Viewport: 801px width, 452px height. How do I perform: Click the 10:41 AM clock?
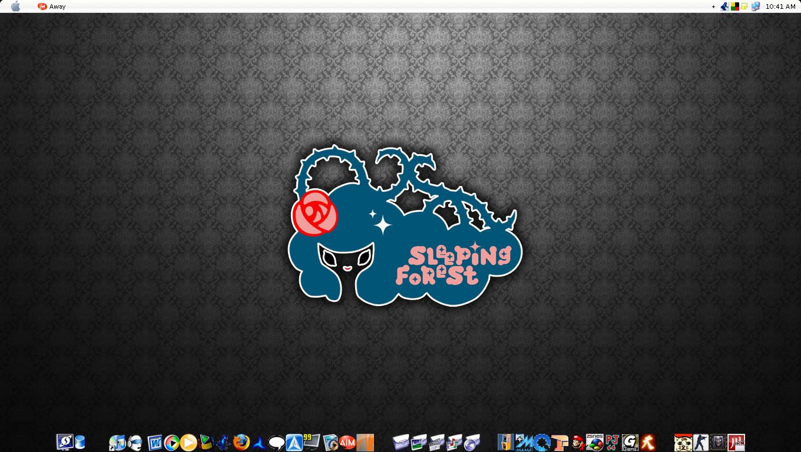[x=780, y=6]
